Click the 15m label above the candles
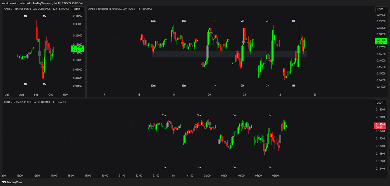Screen dimensions: 390x186 [x=270, y=115]
